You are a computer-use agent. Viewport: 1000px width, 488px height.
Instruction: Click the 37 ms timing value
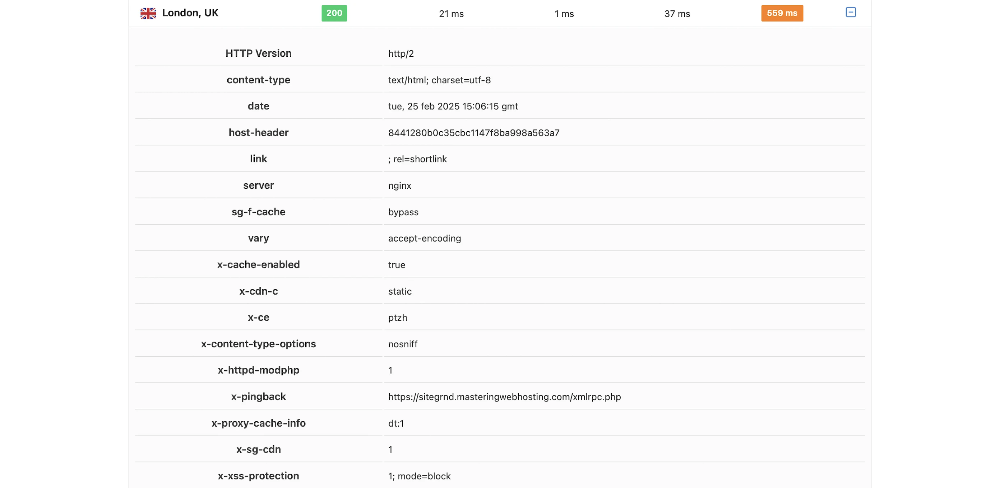[x=677, y=14]
